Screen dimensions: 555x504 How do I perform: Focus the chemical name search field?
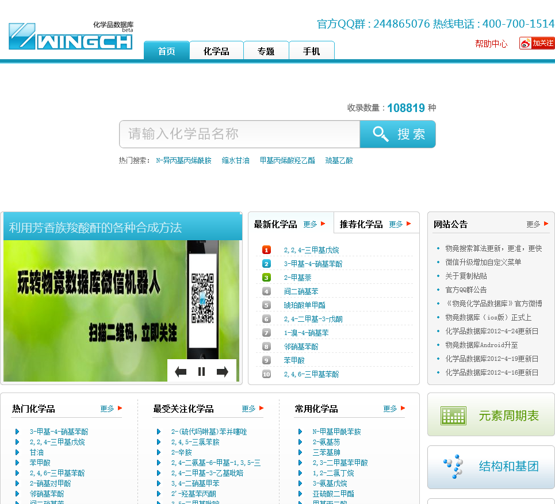pyautogui.click(x=240, y=134)
